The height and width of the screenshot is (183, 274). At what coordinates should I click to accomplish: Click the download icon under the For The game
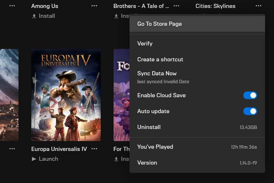pos(116,159)
